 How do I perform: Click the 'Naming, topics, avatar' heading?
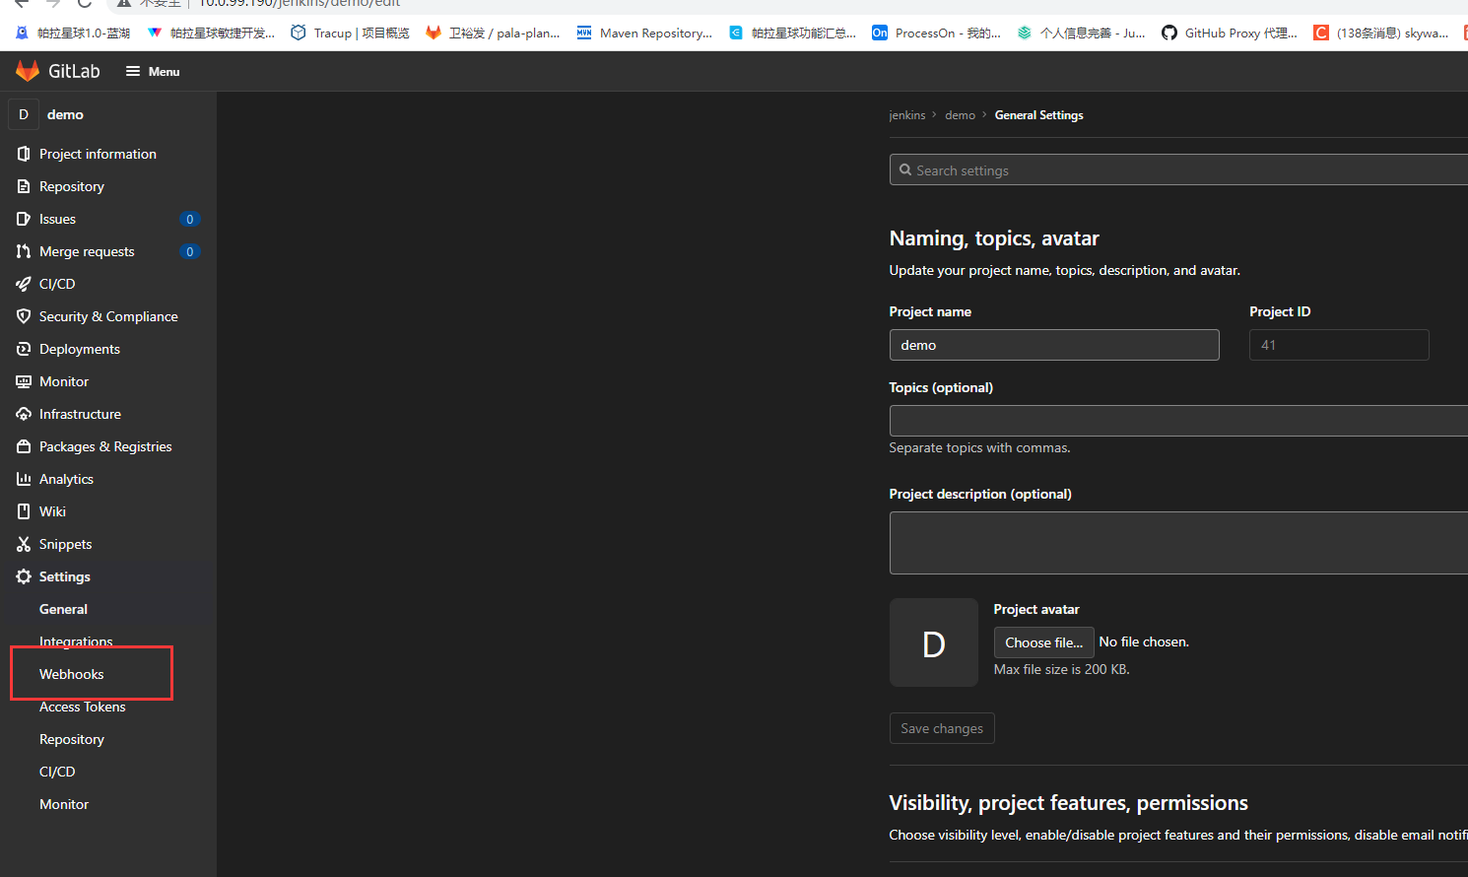(994, 238)
